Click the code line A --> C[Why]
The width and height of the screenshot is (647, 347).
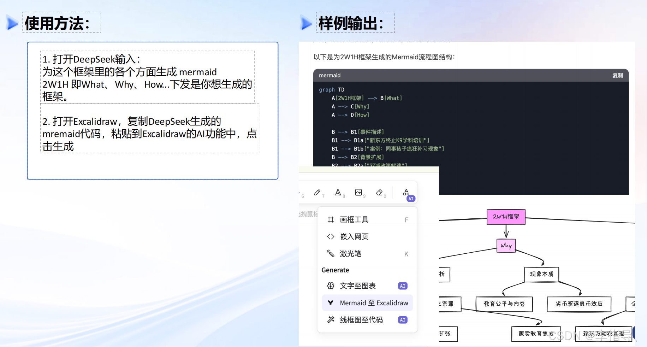[x=350, y=106]
